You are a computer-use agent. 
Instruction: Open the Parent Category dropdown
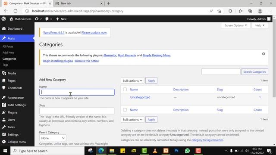[53, 138]
